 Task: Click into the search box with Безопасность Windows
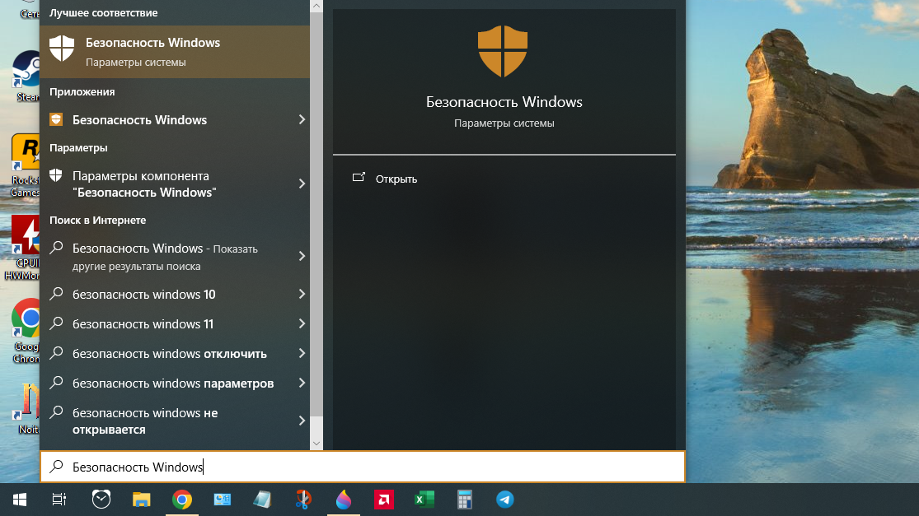[362, 467]
